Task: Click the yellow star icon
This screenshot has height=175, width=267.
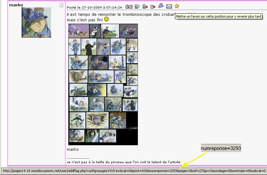Action: click(177, 6)
